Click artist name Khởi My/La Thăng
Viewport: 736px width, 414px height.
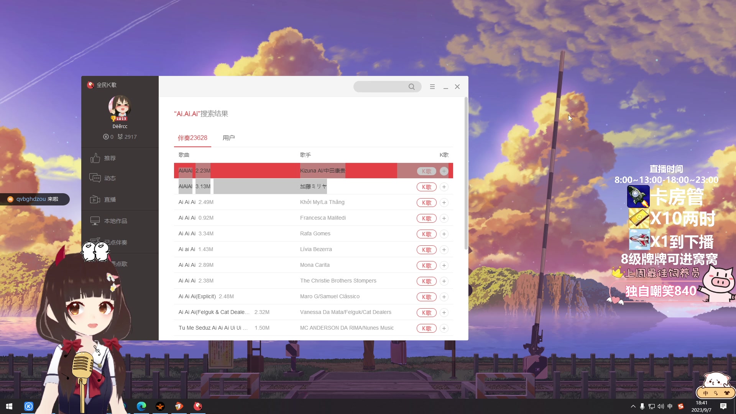point(322,202)
